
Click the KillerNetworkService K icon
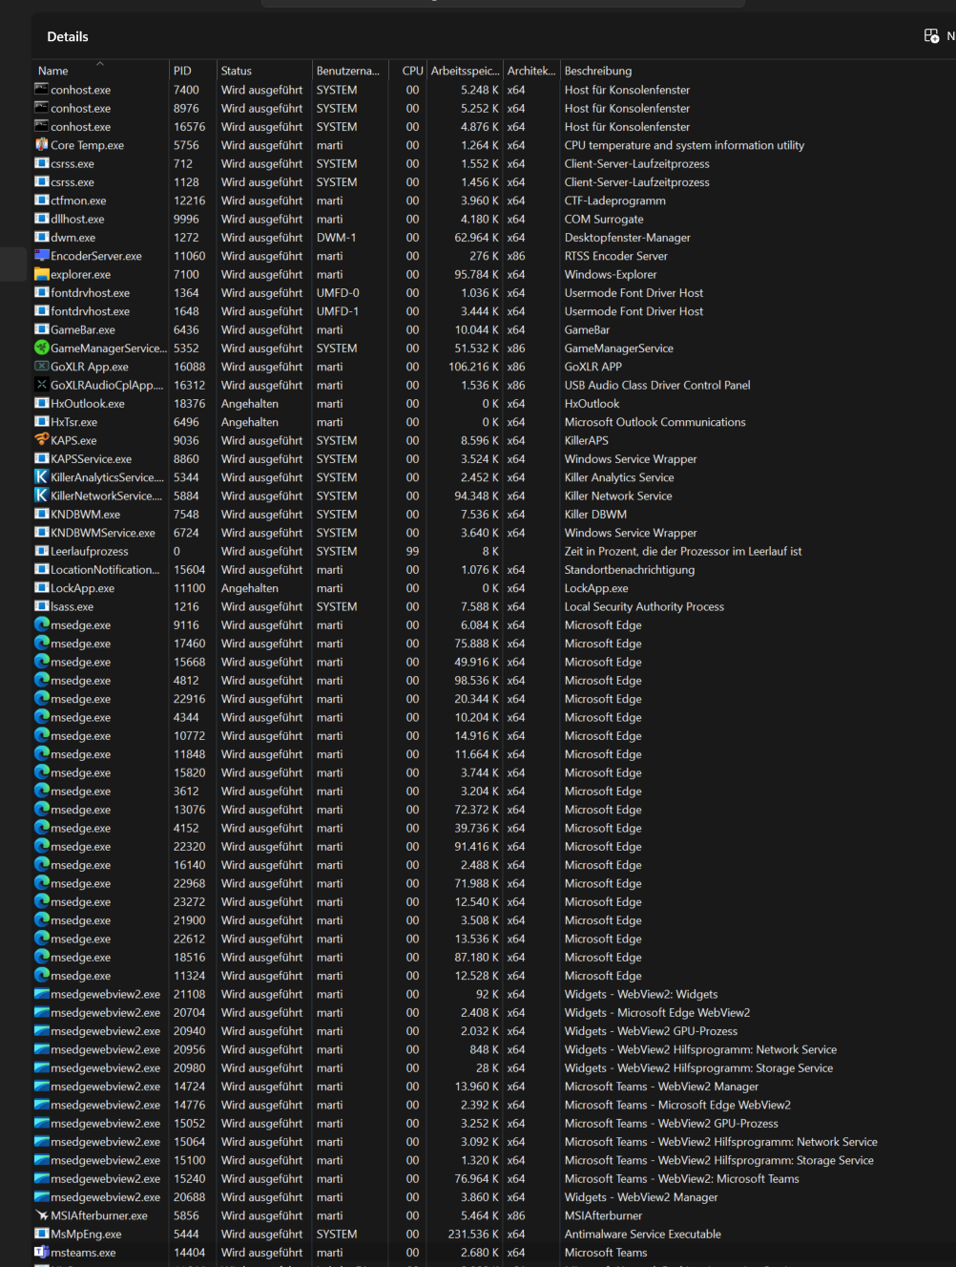[x=41, y=496]
